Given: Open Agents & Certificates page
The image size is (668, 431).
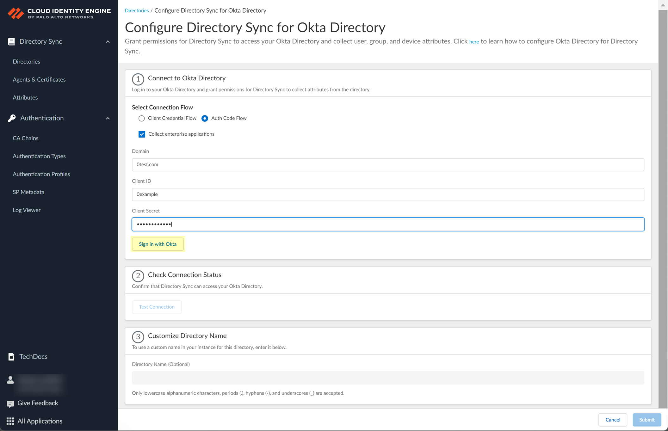Looking at the screenshot, I should click(x=39, y=79).
